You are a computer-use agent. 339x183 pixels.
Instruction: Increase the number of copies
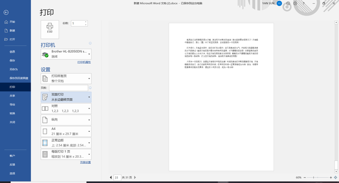pyautogui.click(x=86, y=22)
